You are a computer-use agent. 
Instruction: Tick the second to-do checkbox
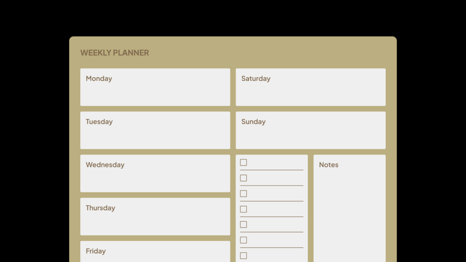coord(243,178)
